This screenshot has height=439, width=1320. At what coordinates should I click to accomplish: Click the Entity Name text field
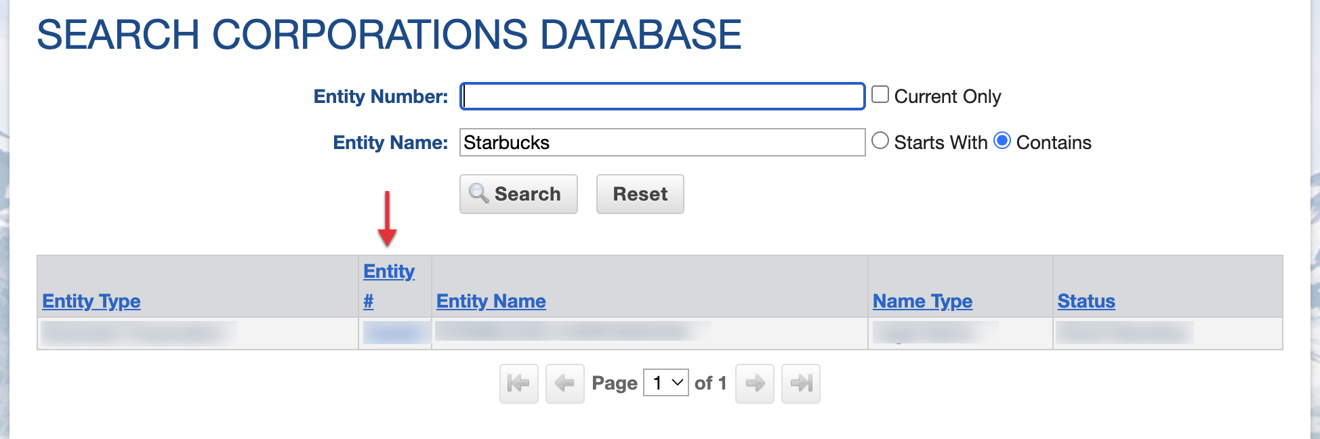pos(662,142)
